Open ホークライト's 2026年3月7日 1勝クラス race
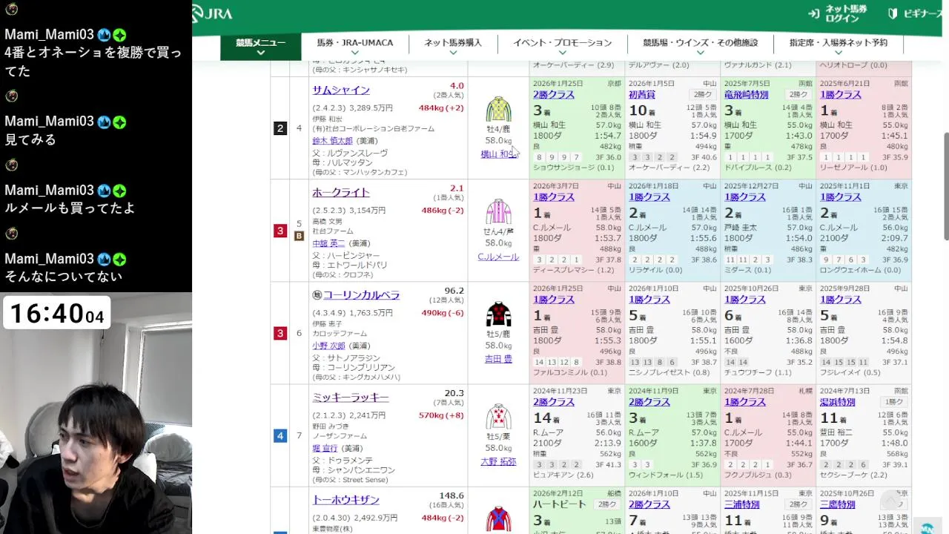Viewport: 949px width, 534px height. tap(554, 197)
